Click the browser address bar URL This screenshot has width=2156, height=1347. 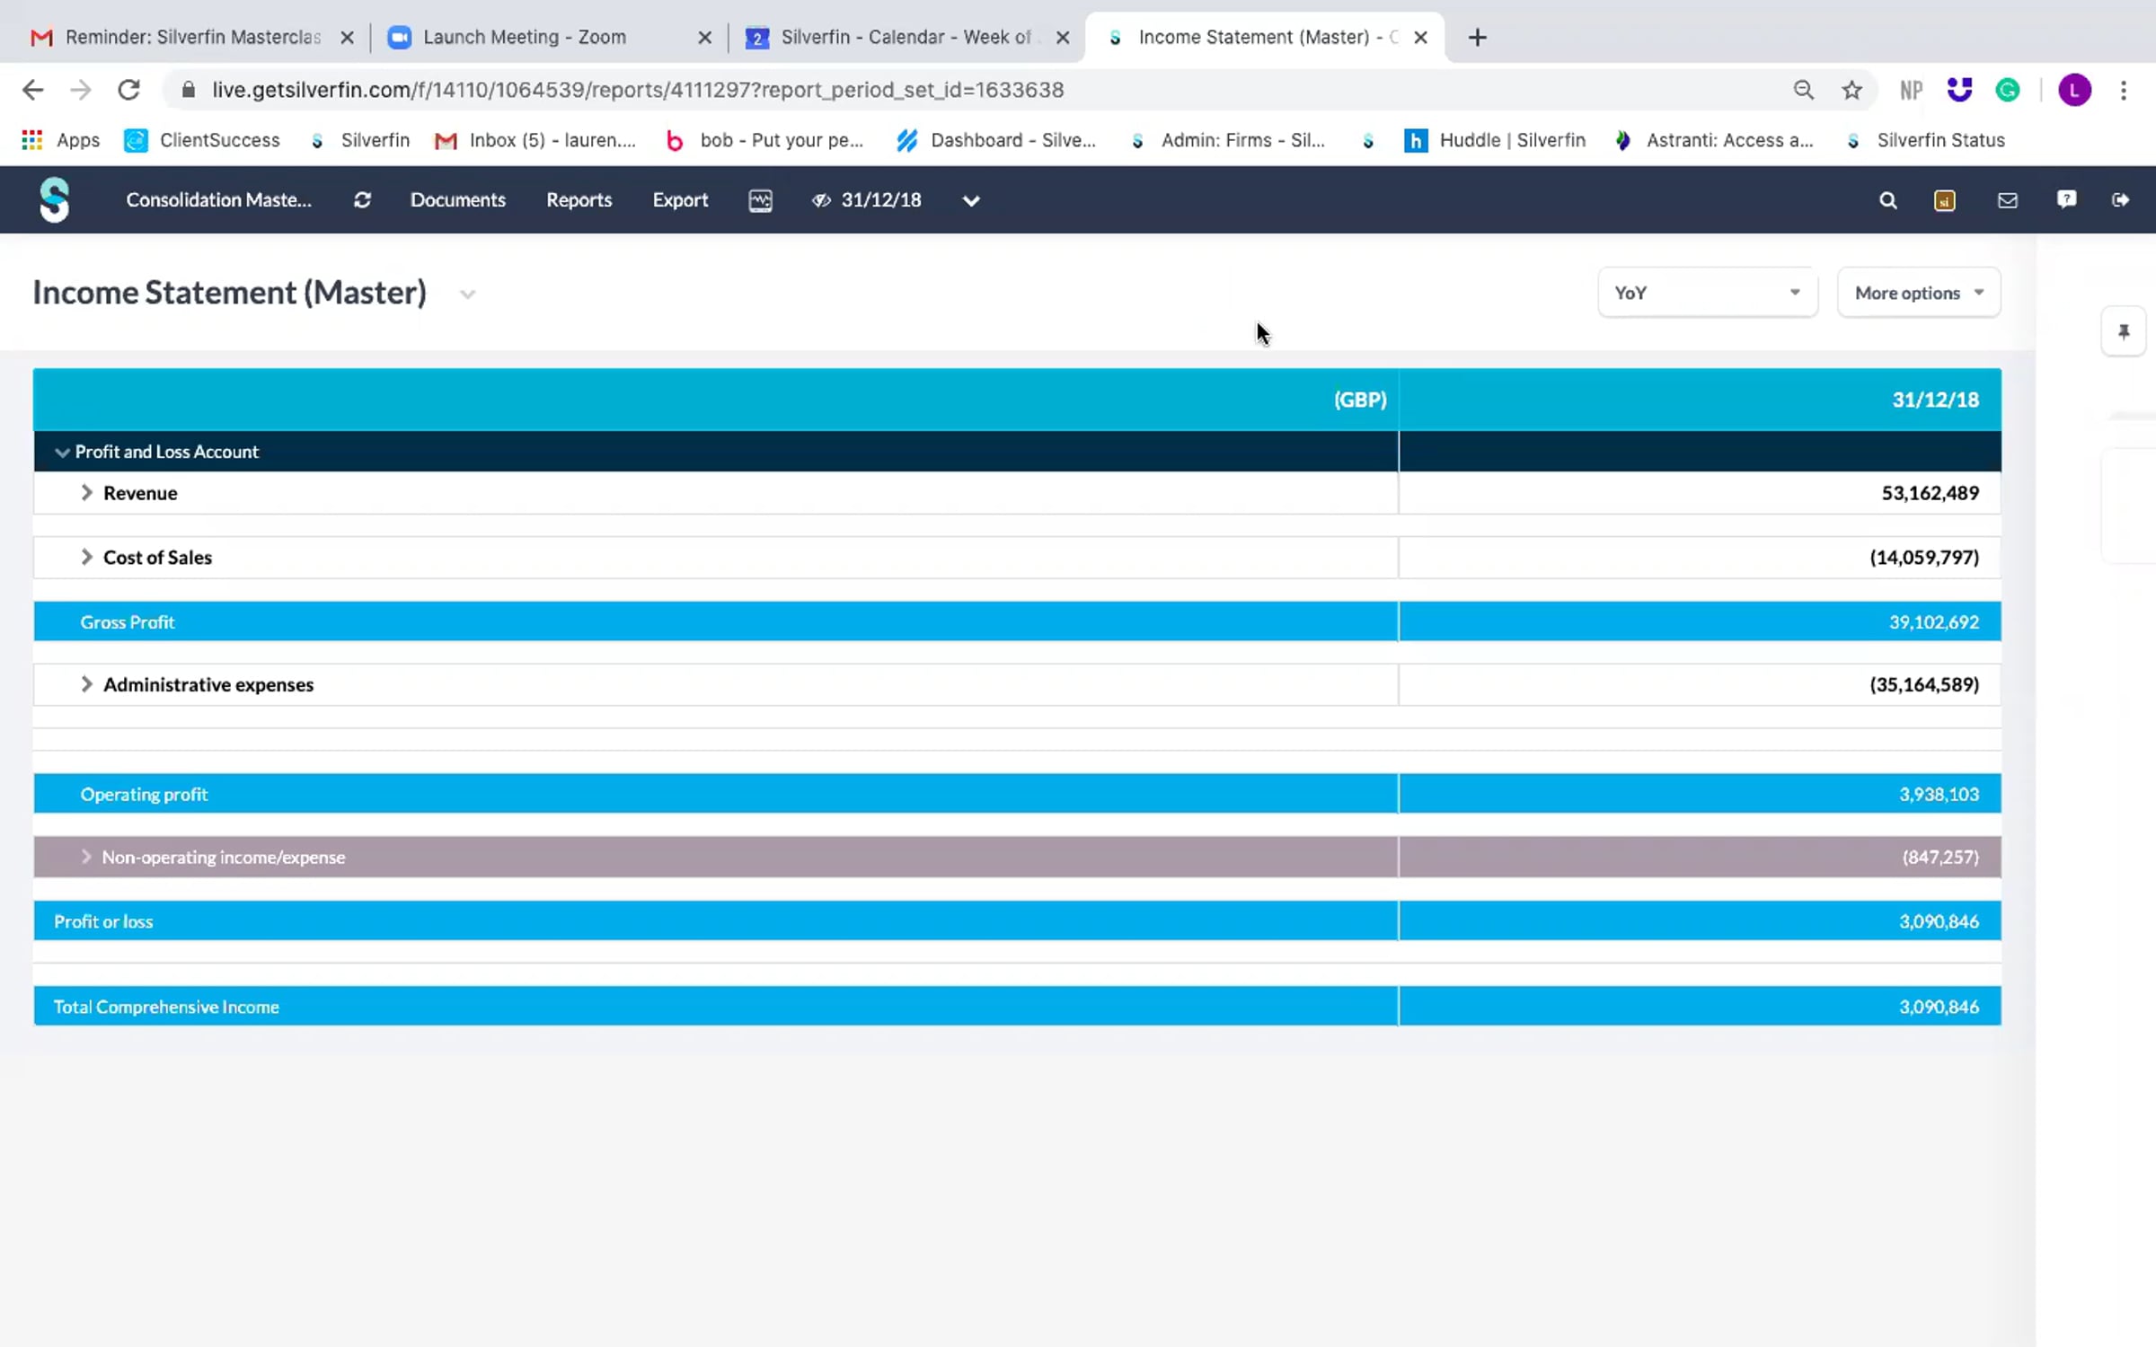(x=638, y=90)
